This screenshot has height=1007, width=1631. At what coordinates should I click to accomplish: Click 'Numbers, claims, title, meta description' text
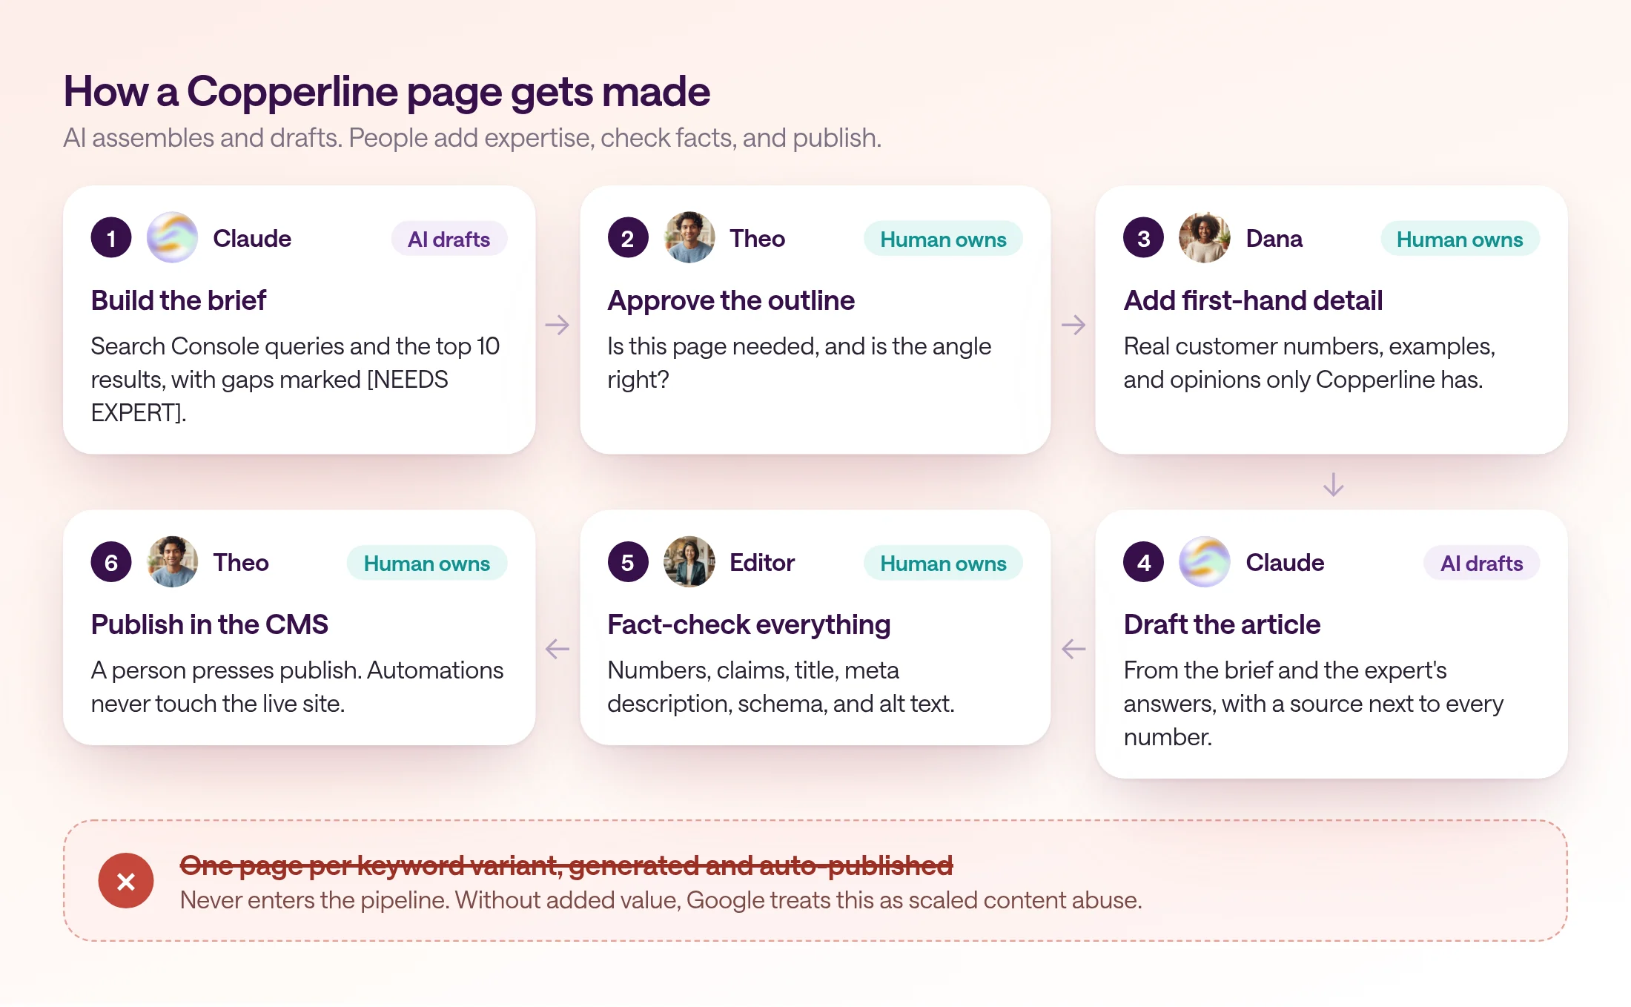click(x=781, y=687)
